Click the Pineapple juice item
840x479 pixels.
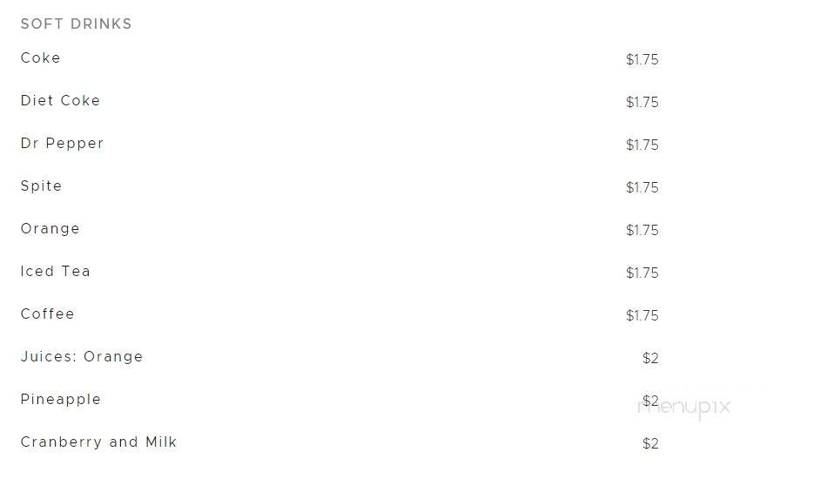coord(61,400)
